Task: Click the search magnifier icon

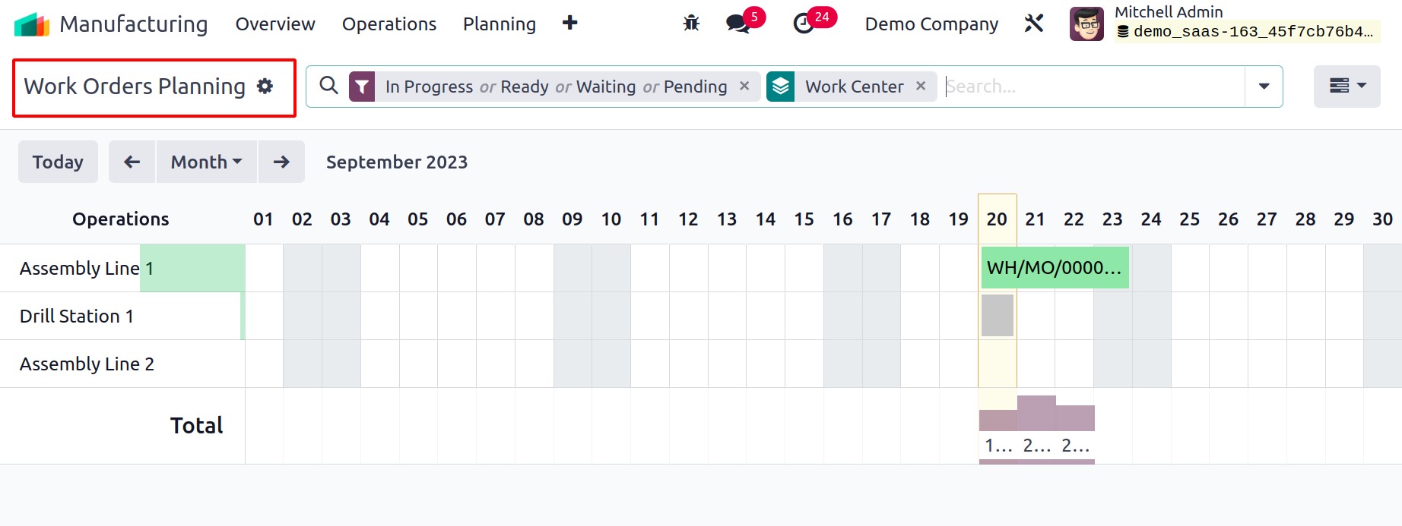Action: tap(328, 86)
